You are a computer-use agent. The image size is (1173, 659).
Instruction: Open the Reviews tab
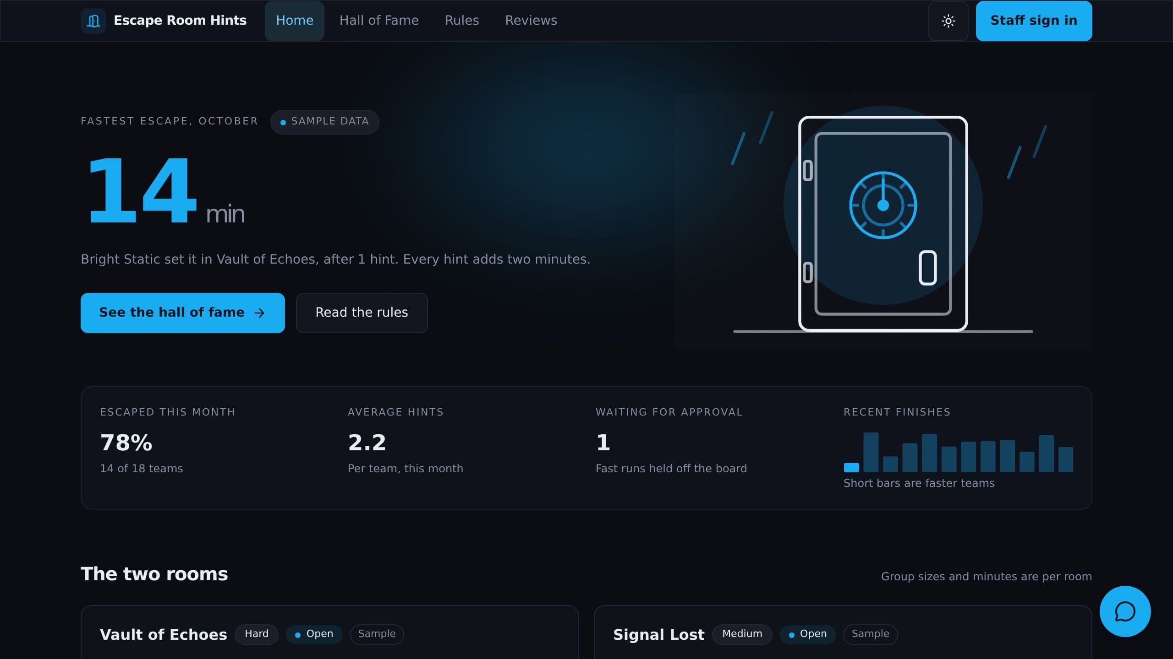coord(531,21)
